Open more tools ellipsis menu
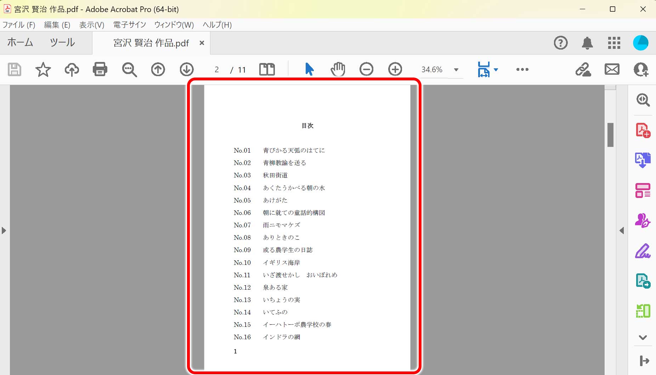Screen dimensions: 656x375 tap(522, 69)
